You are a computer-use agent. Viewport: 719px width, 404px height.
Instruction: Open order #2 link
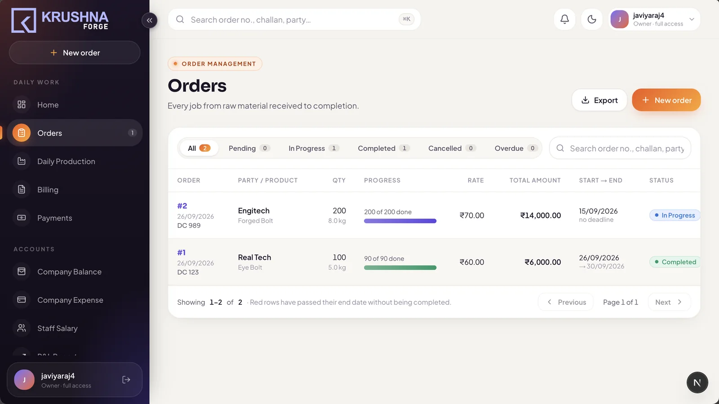182,206
